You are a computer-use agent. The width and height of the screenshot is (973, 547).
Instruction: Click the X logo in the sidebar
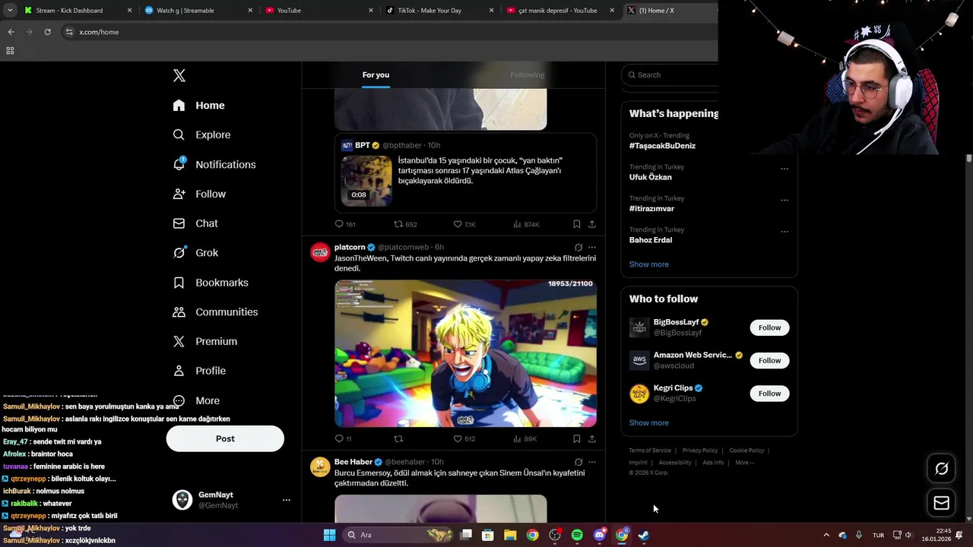179,75
